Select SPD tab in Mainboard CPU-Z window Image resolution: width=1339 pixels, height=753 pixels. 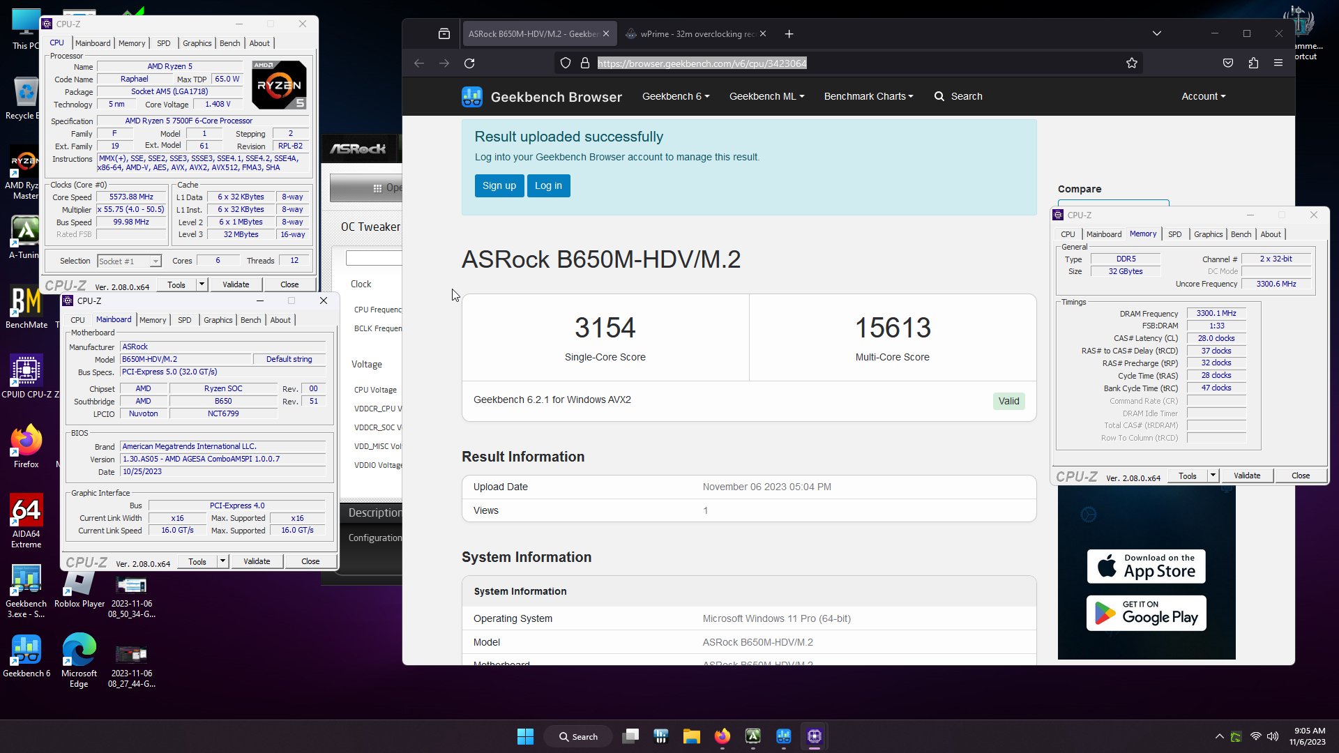[184, 320]
